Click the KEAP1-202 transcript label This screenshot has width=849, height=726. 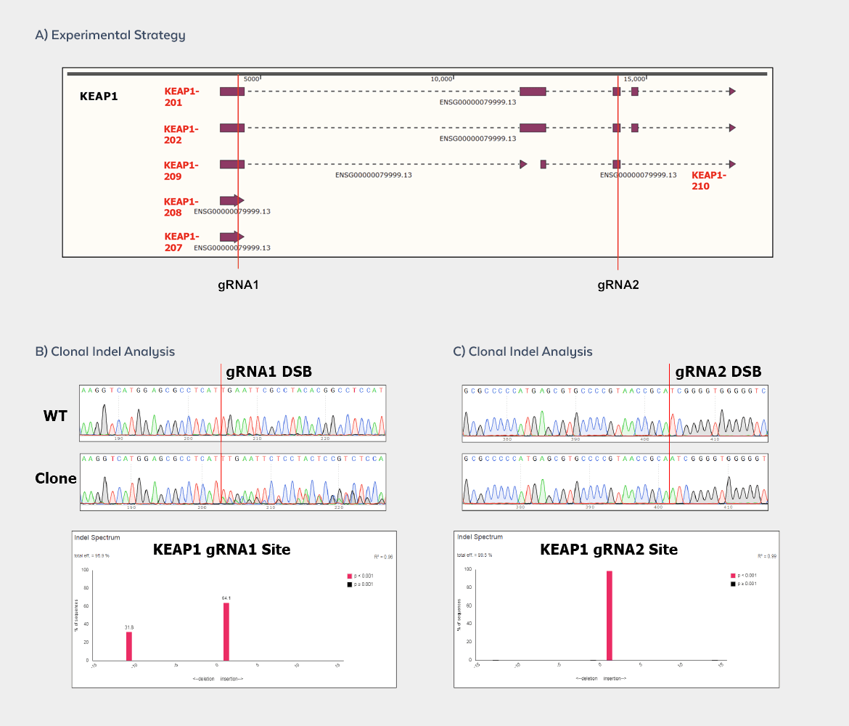(x=181, y=134)
